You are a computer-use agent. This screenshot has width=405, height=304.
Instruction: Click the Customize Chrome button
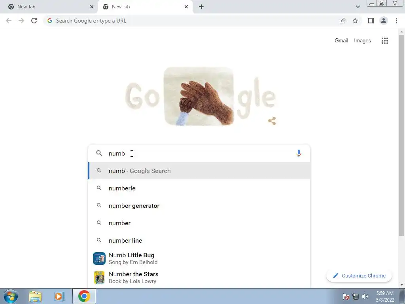click(x=359, y=276)
